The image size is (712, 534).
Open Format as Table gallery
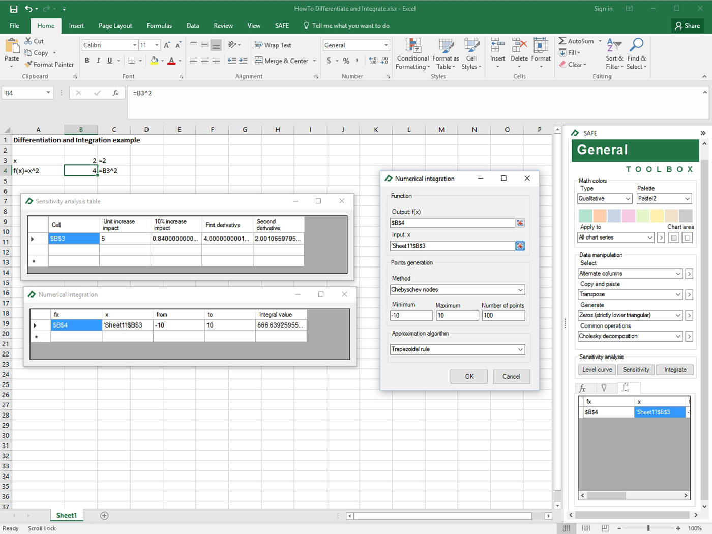pos(446,53)
